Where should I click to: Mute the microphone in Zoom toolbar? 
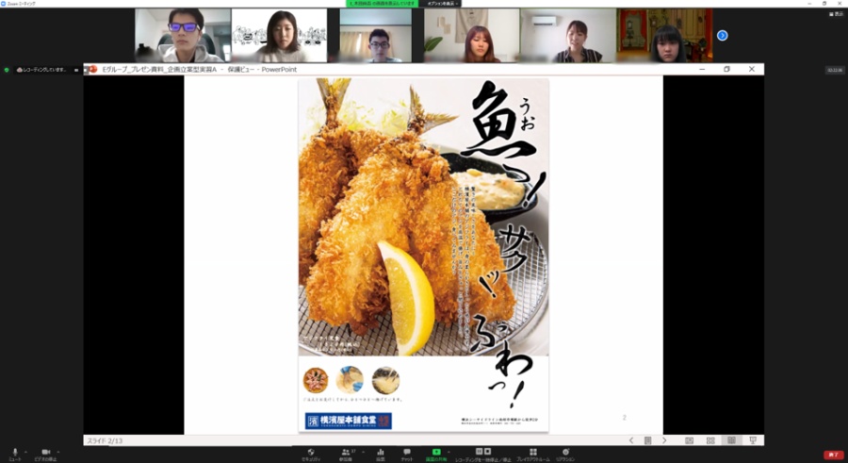coord(14,453)
